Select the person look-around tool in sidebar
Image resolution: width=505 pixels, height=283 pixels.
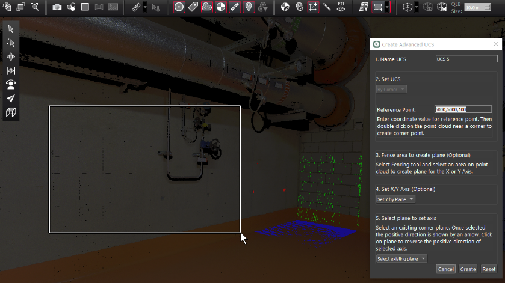click(11, 85)
